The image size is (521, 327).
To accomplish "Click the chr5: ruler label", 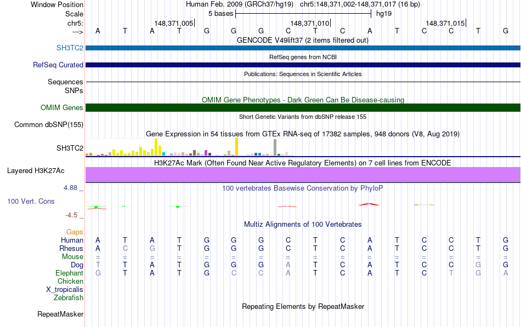I will [x=76, y=23].
